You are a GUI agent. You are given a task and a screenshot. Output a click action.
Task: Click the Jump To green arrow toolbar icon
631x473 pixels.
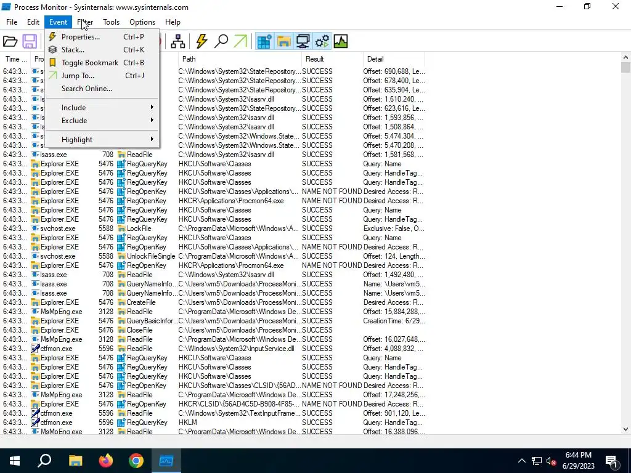(x=240, y=41)
